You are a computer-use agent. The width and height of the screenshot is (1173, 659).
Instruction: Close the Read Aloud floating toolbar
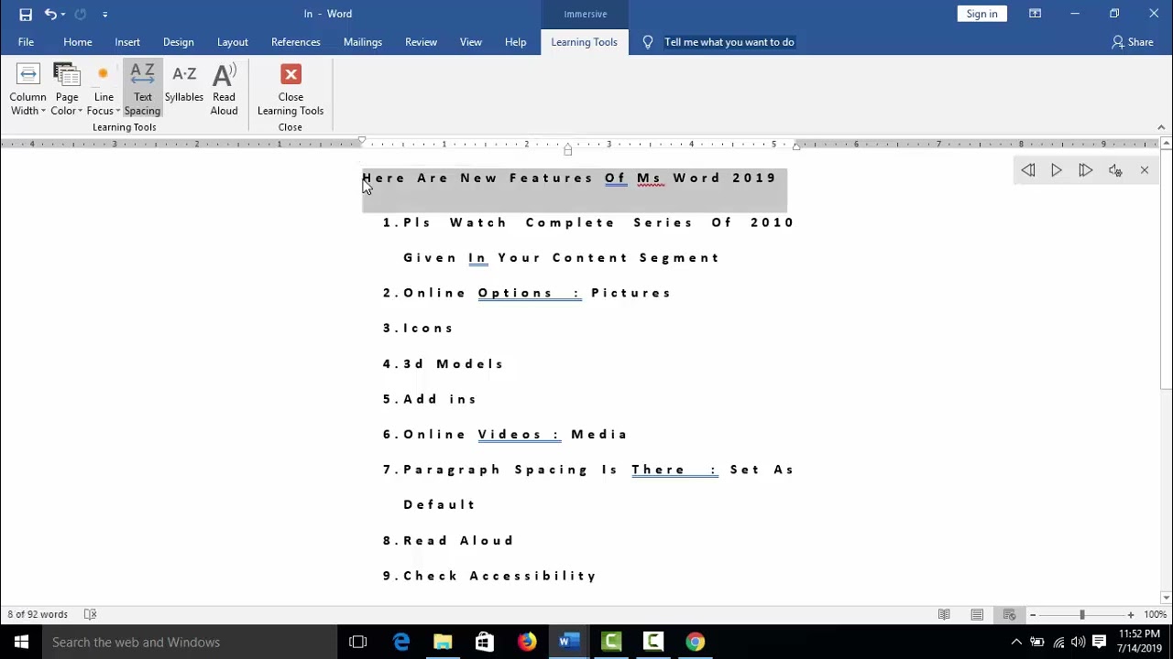tap(1145, 170)
